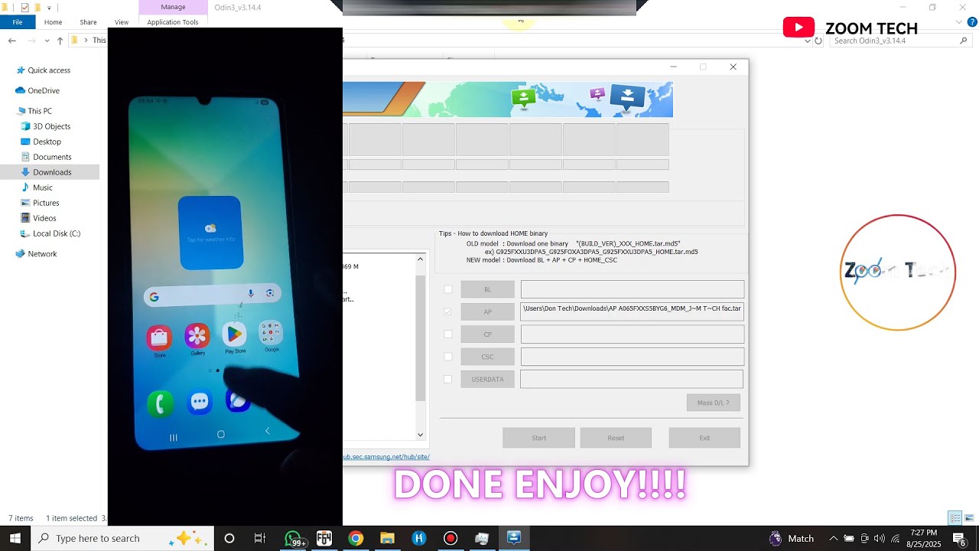Switch to the Home ribbon tab

click(53, 22)
